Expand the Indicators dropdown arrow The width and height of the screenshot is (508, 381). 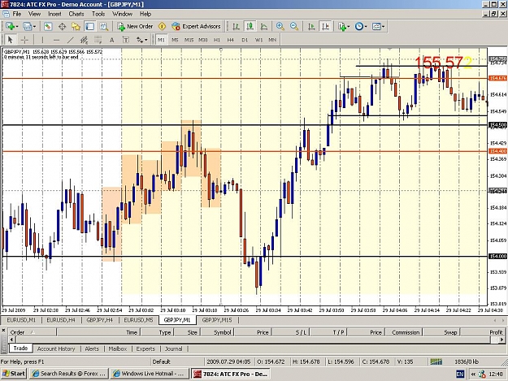[x=349, y=27]
